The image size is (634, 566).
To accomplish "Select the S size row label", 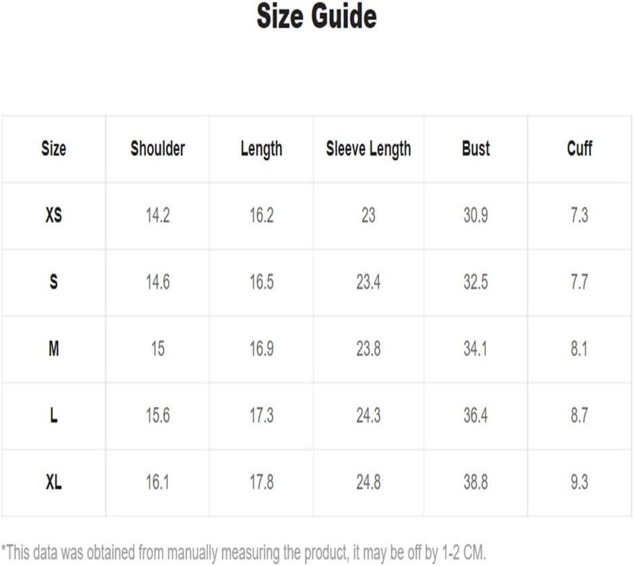I will point(53,282).
